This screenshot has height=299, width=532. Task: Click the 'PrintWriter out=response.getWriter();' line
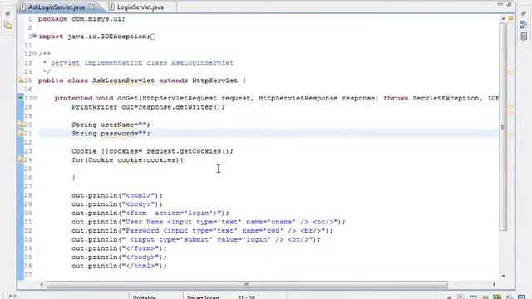tap(148, 107)
